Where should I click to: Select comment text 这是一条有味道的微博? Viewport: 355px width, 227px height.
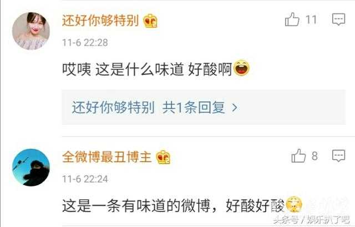(x=136, y=206)
